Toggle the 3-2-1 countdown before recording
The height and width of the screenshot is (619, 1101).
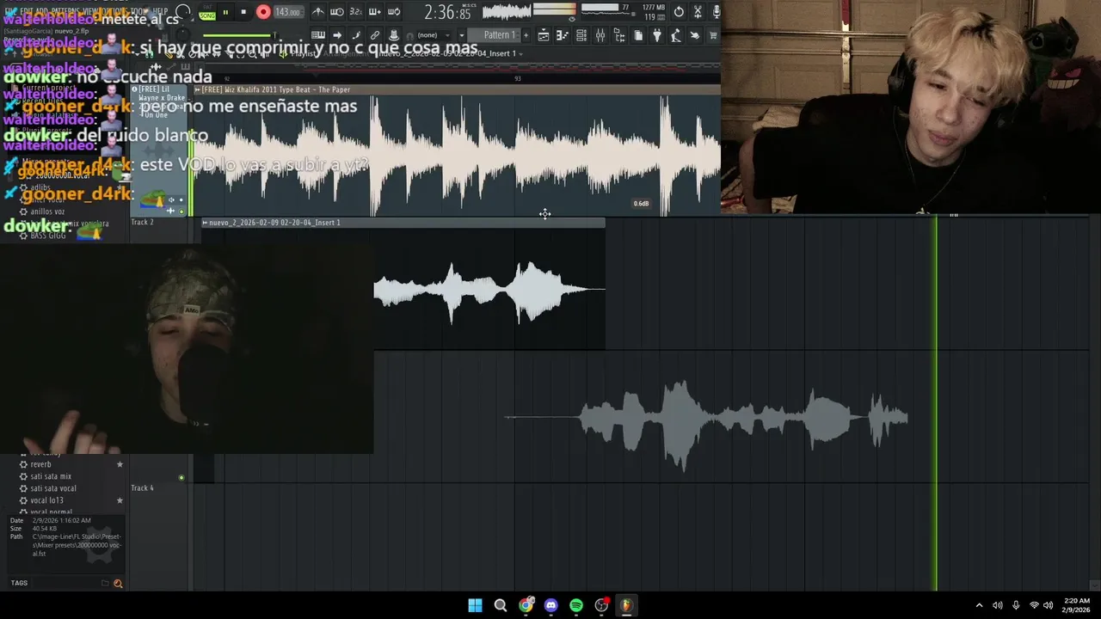pyautogui.click(x=356, y=12)
